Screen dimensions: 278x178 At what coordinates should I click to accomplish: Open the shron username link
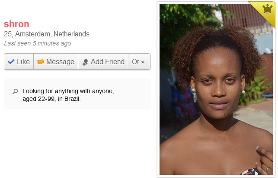tap(16, 24)
